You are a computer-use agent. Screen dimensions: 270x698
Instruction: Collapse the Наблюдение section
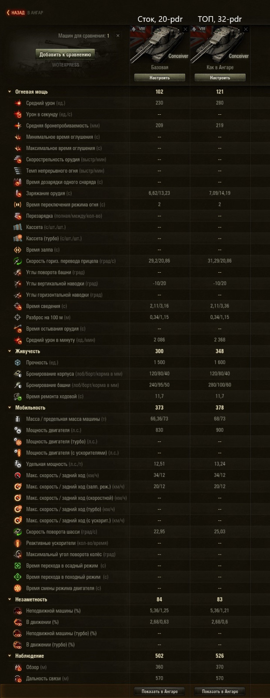pos(10,656)
